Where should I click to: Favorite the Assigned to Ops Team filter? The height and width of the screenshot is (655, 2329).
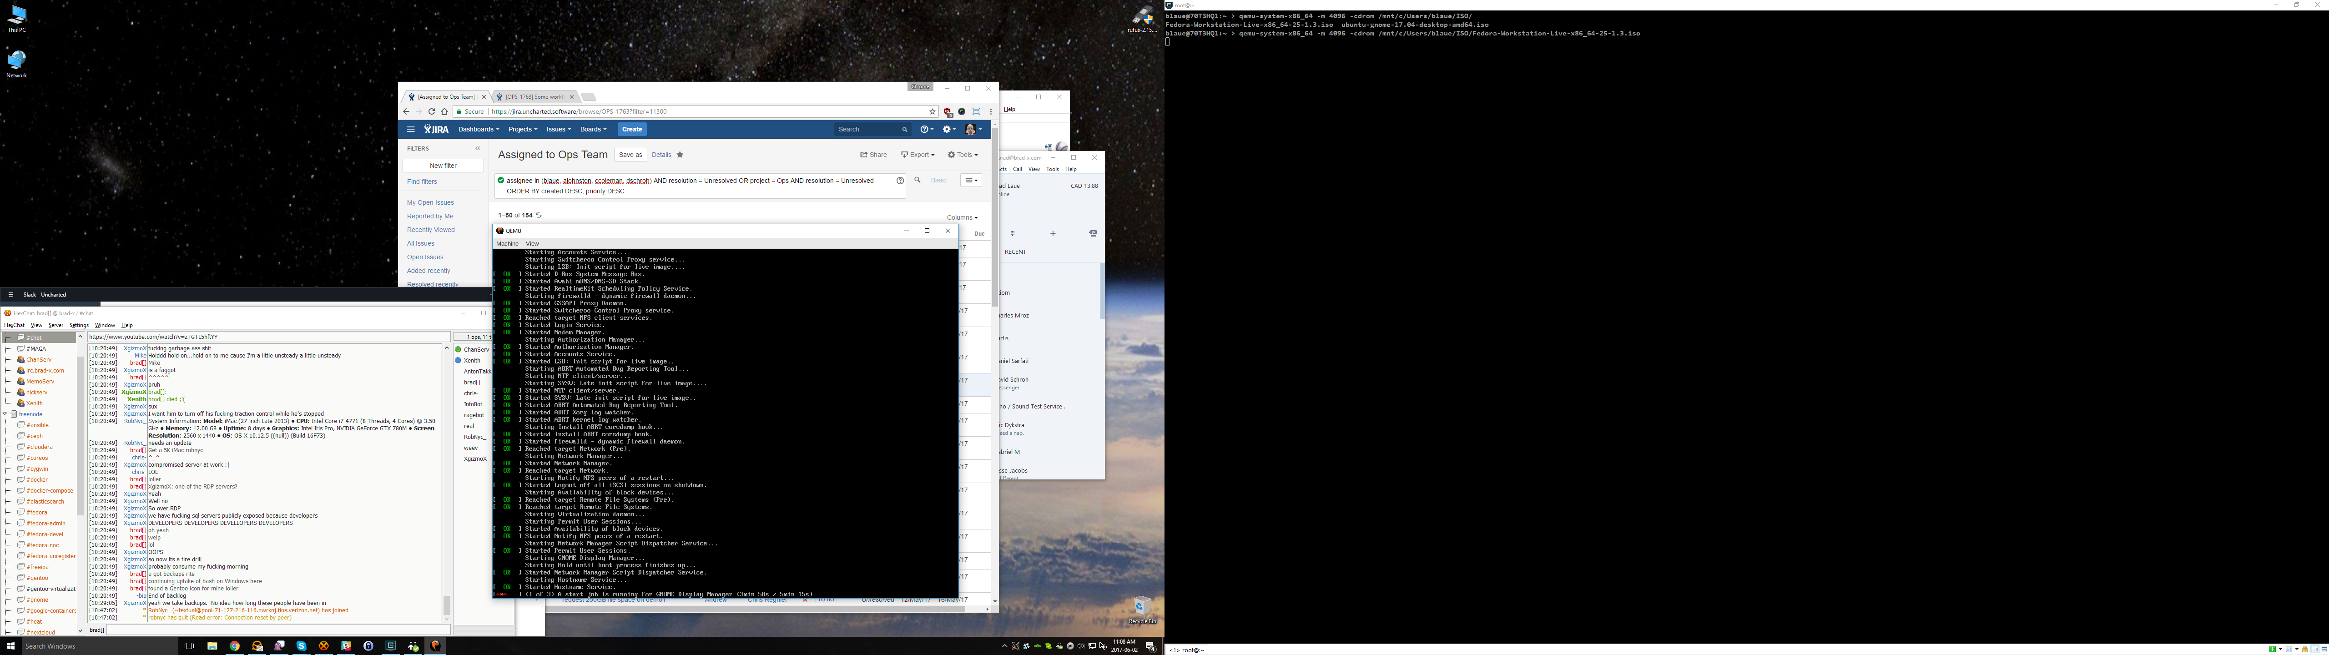point(680,155)
